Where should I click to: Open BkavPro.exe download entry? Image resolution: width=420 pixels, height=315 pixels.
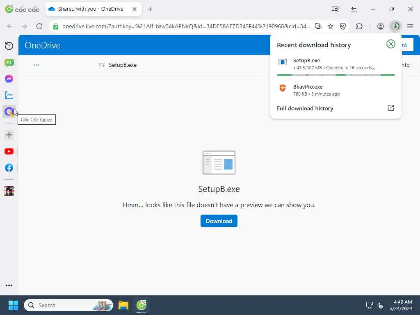point(336,90)
